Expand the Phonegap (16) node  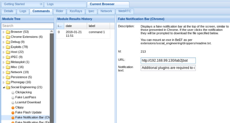(x=4, y=82)
